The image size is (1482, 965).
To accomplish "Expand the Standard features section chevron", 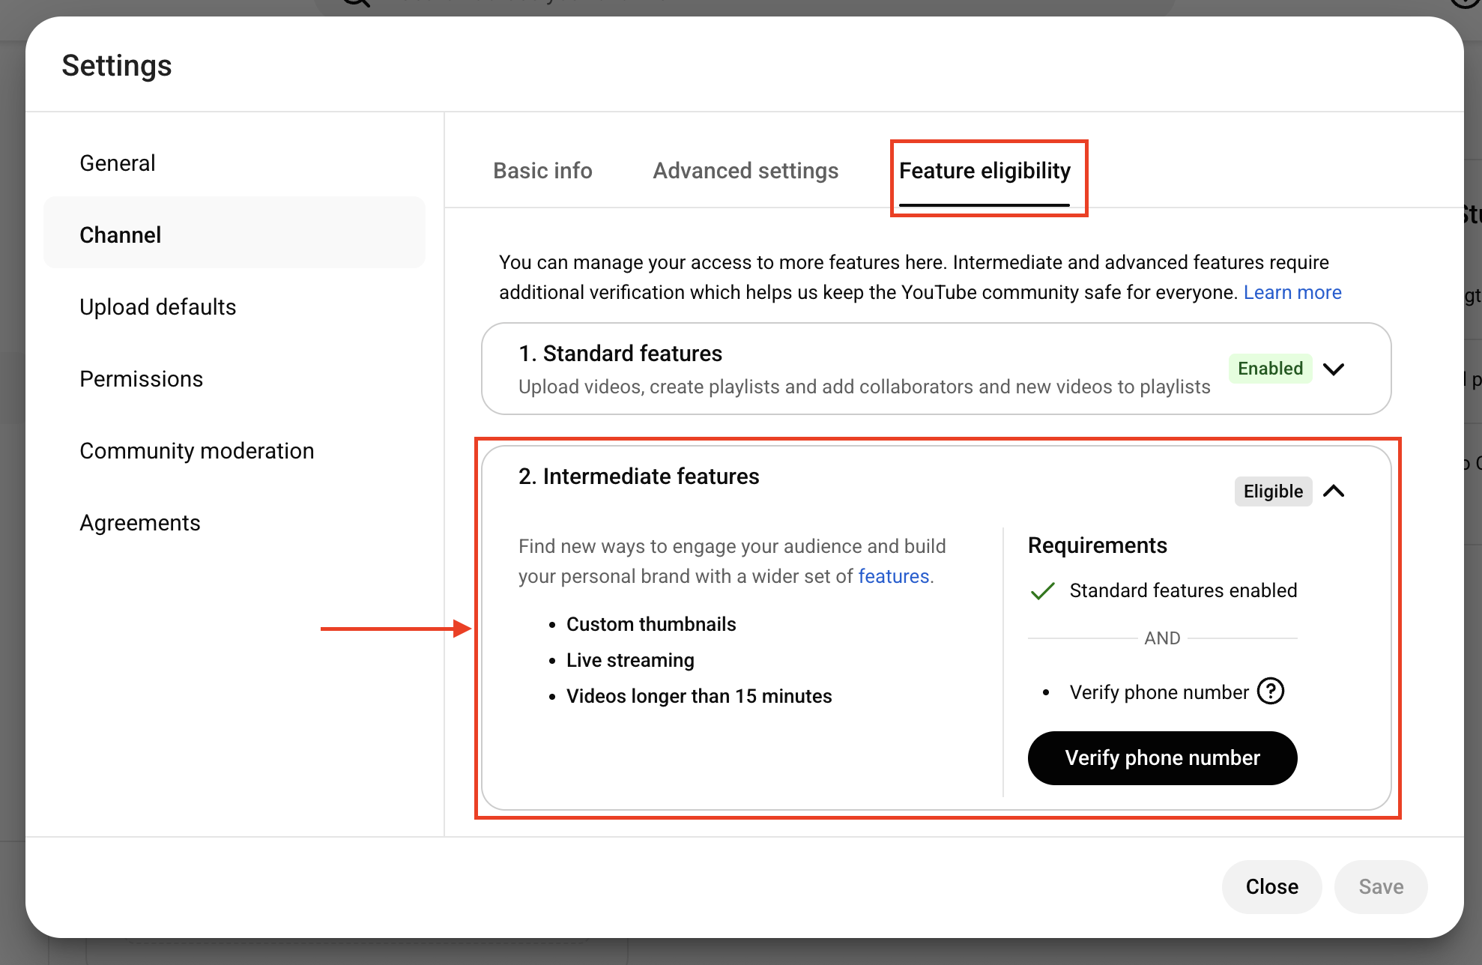I will [1334, 369].
